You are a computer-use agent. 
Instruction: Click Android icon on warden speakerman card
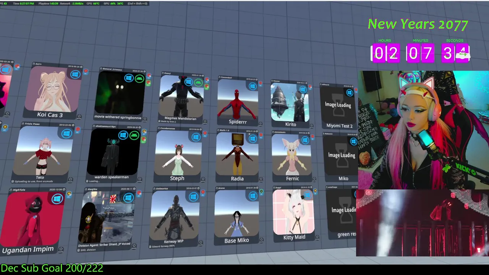point(134,136)
